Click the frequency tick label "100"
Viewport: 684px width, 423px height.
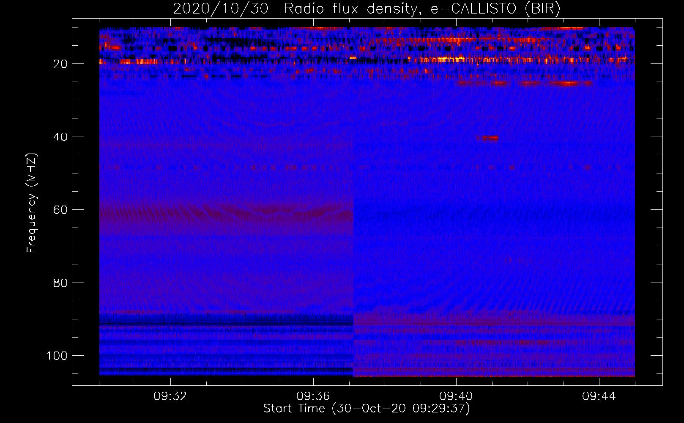click(x=57, y=356)
